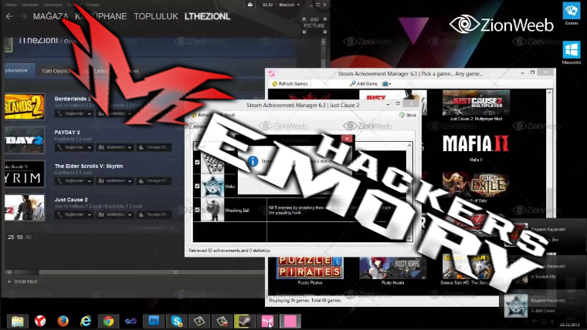Close the Information dialog with red X

347,139
